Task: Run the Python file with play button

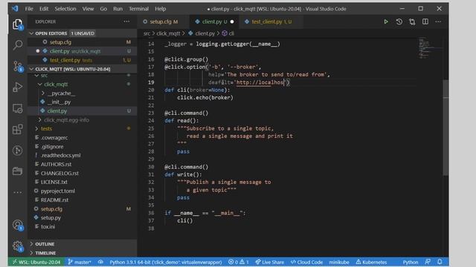Action: click(386, 22)
